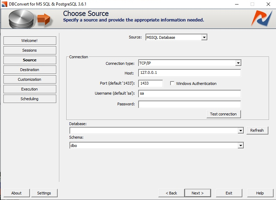276x200 pixels.
Task: Click the Port field showing 1433
Action: pyautogui.click(x=150, y=83)
